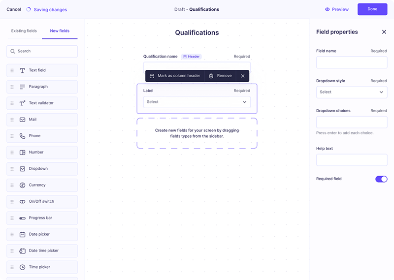The width and height of the screenshot is (394, 280).
Task: Toggle the Required field switch
Action: (381, 179)
